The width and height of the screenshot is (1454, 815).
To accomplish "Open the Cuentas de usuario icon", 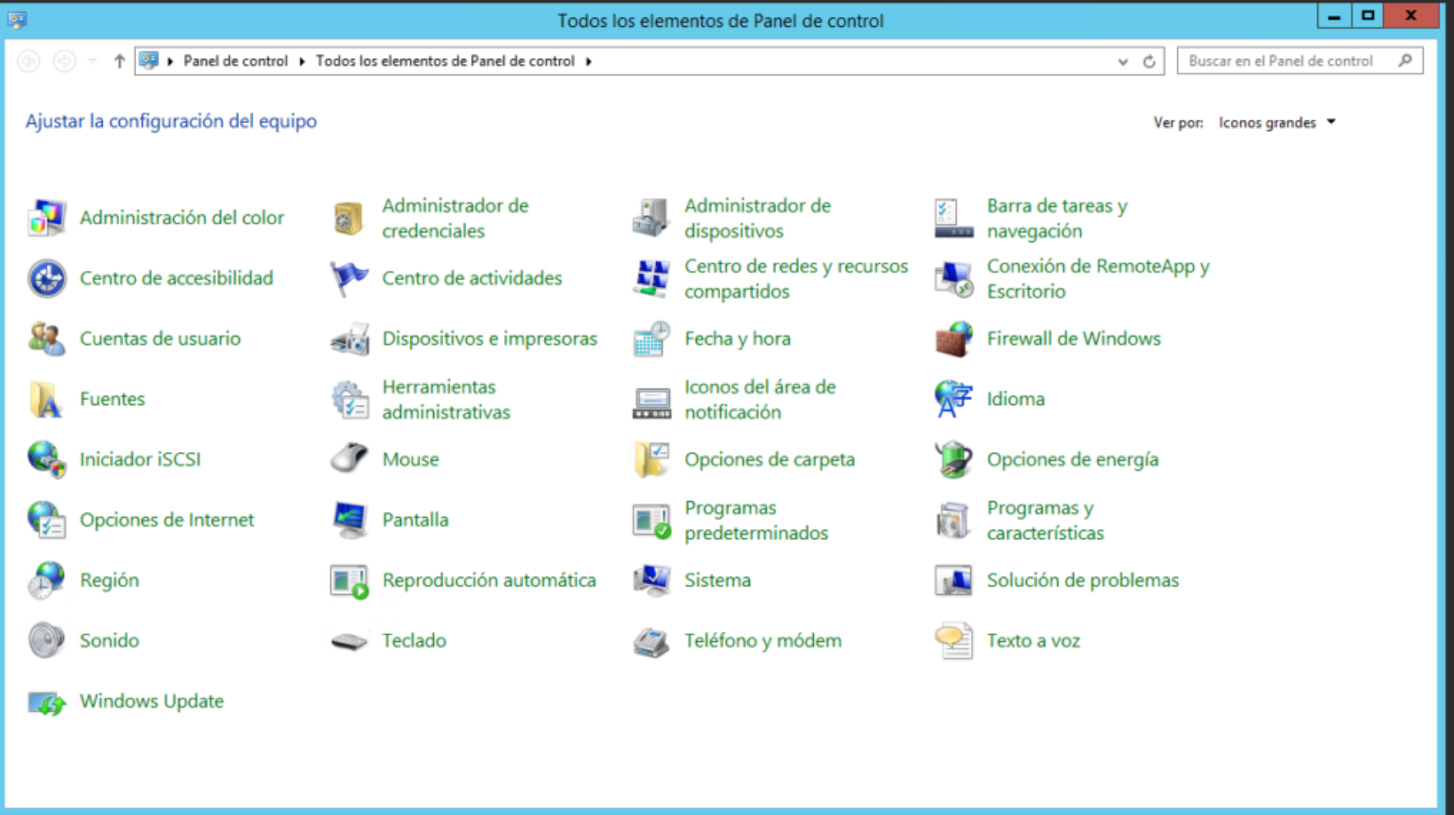I will [46, 339].
